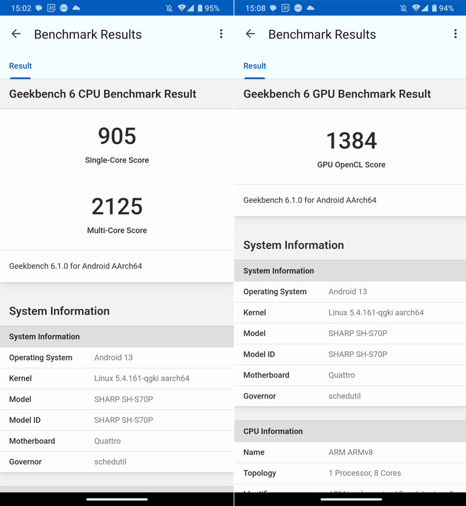
Task: Tap cloud icon in right status bar
Action: click(310, 8)
